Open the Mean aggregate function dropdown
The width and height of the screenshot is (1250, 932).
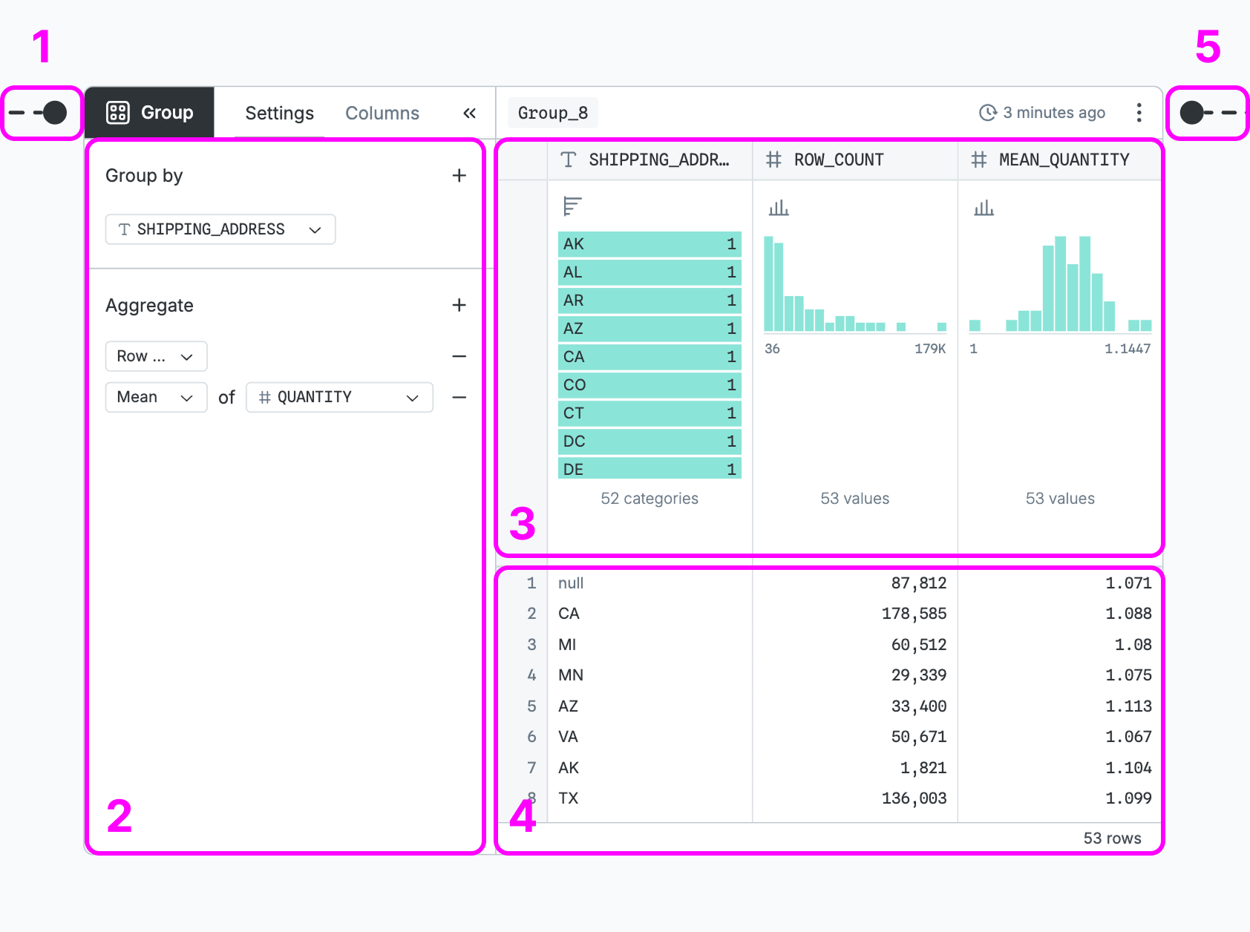pos(156,398)
